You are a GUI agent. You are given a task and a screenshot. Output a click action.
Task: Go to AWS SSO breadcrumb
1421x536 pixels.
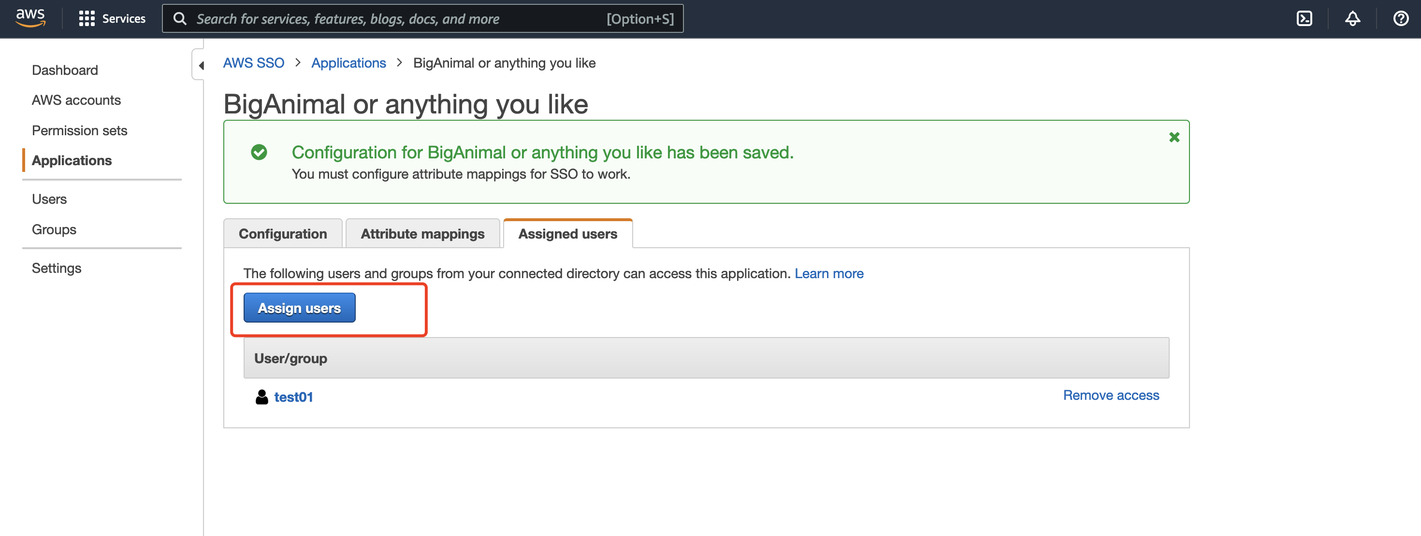click(x=253, y=63)
